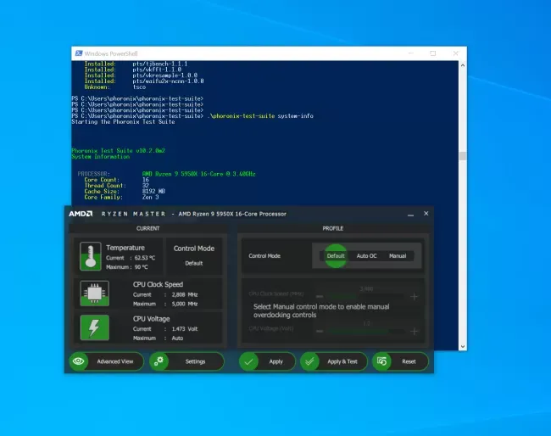Screen dimensions: 551x436
Task: Click the CPU Clock Speed slider track
Action: [x=366, y=296]
